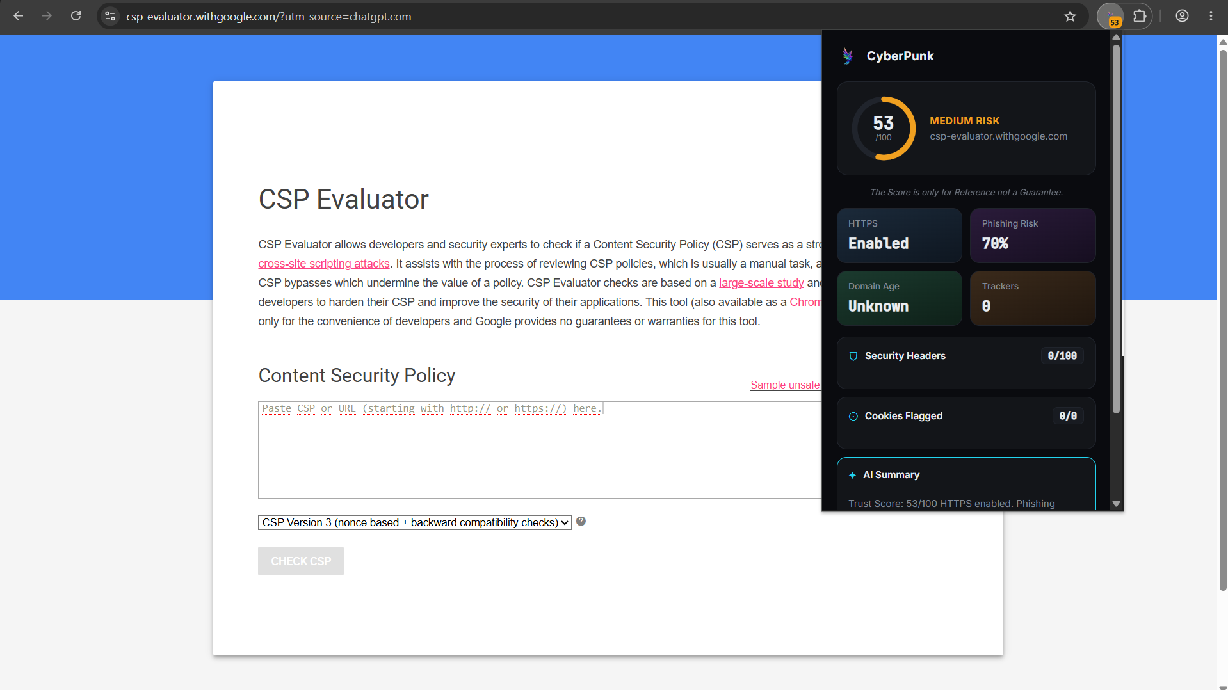Select the Domain Age Unknown card
1228x690 pixels.
click(899, 298)
